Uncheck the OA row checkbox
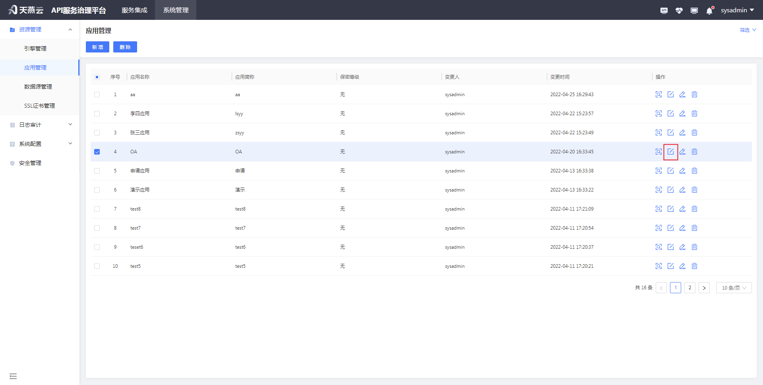 97,152
